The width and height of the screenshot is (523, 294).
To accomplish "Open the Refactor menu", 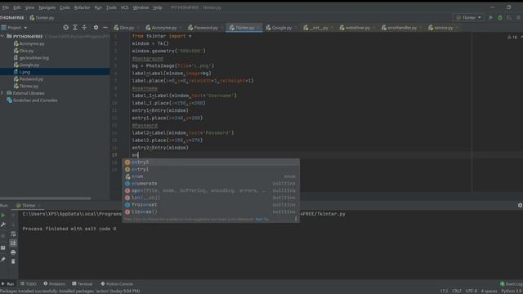I will pos(82,7).
